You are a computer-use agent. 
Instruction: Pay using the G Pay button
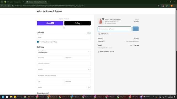[x=77, y=23]
